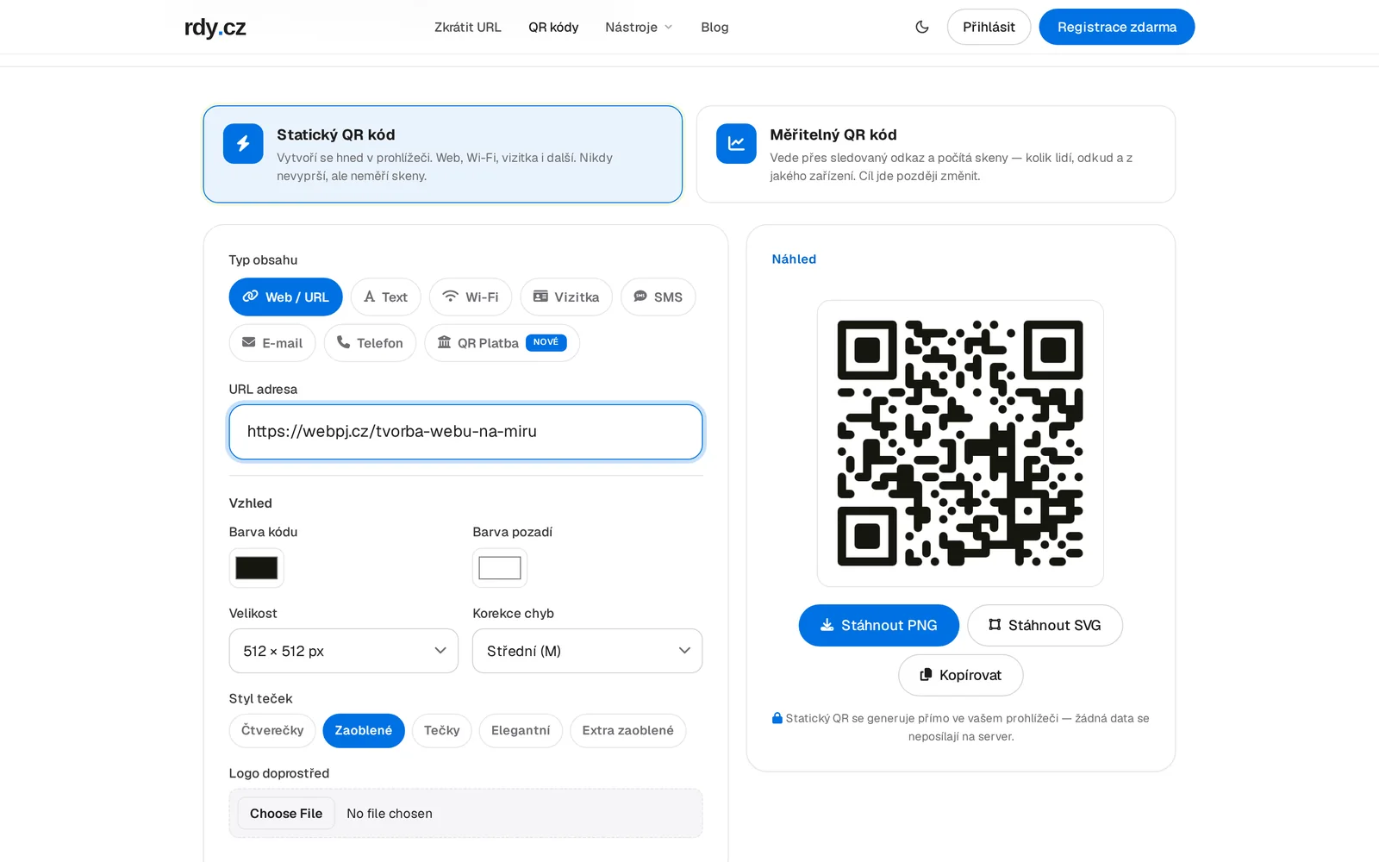This screenshot has height=862, width=1379.
Task: Select Wi-Fi content type
Action: point(471,297)
